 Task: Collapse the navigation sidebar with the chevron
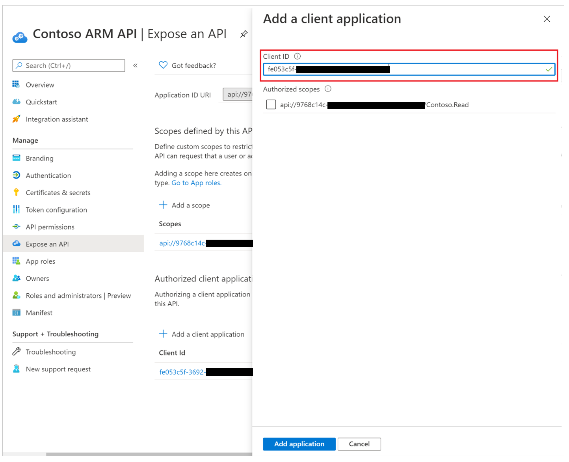[135, 65]
